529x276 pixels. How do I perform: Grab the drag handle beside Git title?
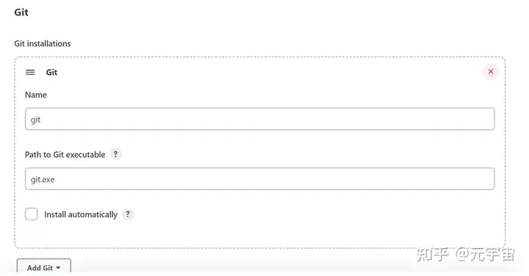click(x=30, y=72)
